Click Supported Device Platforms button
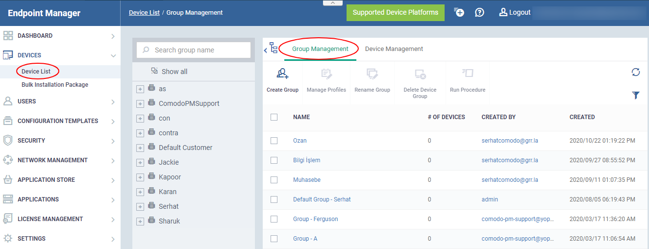The image size is (649, 249). click(x=396, y=13)
